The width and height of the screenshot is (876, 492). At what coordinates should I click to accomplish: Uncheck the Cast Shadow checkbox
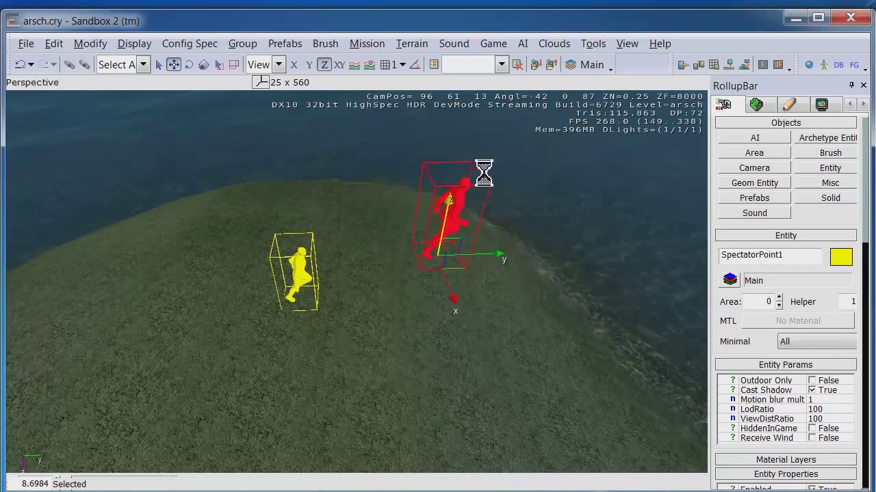click(x=812, y=390)
